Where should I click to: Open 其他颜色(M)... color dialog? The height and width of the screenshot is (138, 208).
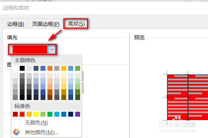pyautogui.click(x=46, y=132)
